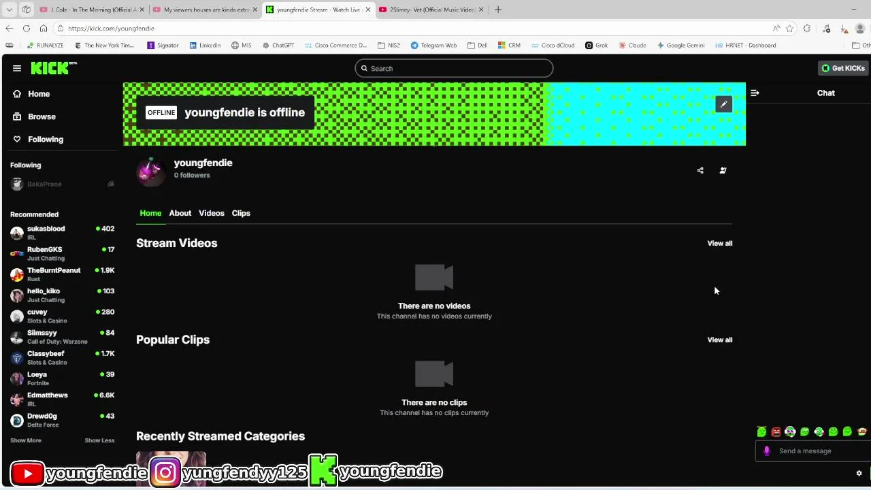Refresh the page
This screenshot has height=490, width=871.
pyautogui.click(x=26, y=28)
